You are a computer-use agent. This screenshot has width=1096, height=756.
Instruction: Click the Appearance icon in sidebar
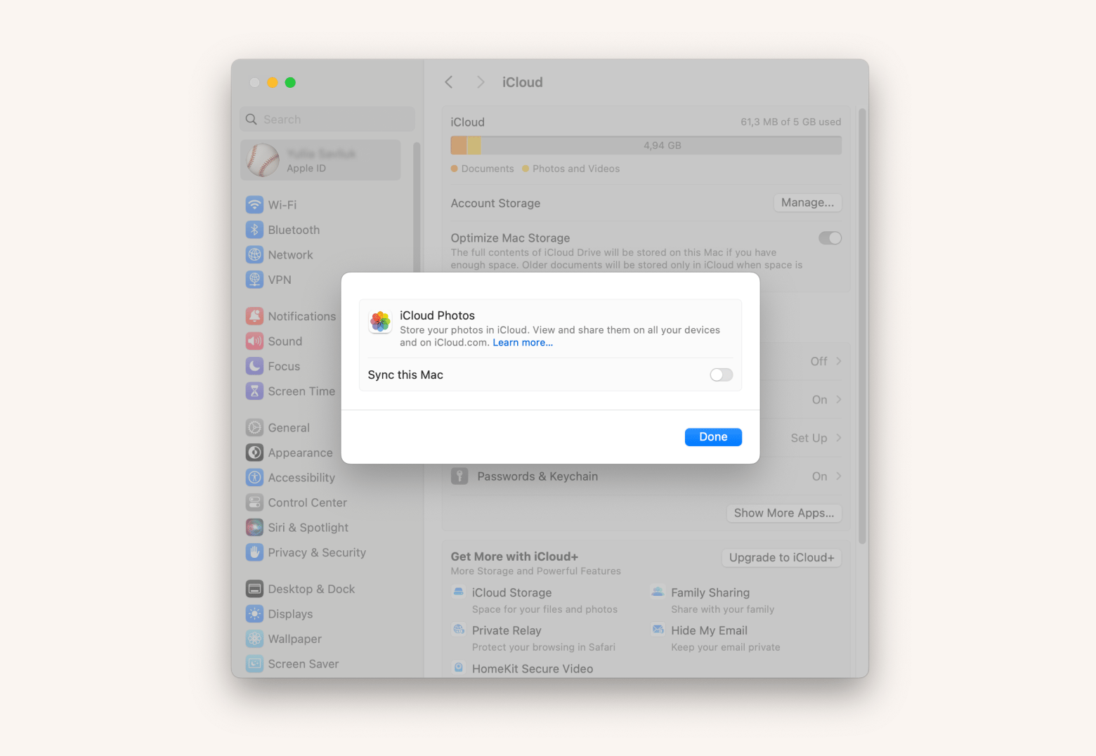[x=254, y=452]
